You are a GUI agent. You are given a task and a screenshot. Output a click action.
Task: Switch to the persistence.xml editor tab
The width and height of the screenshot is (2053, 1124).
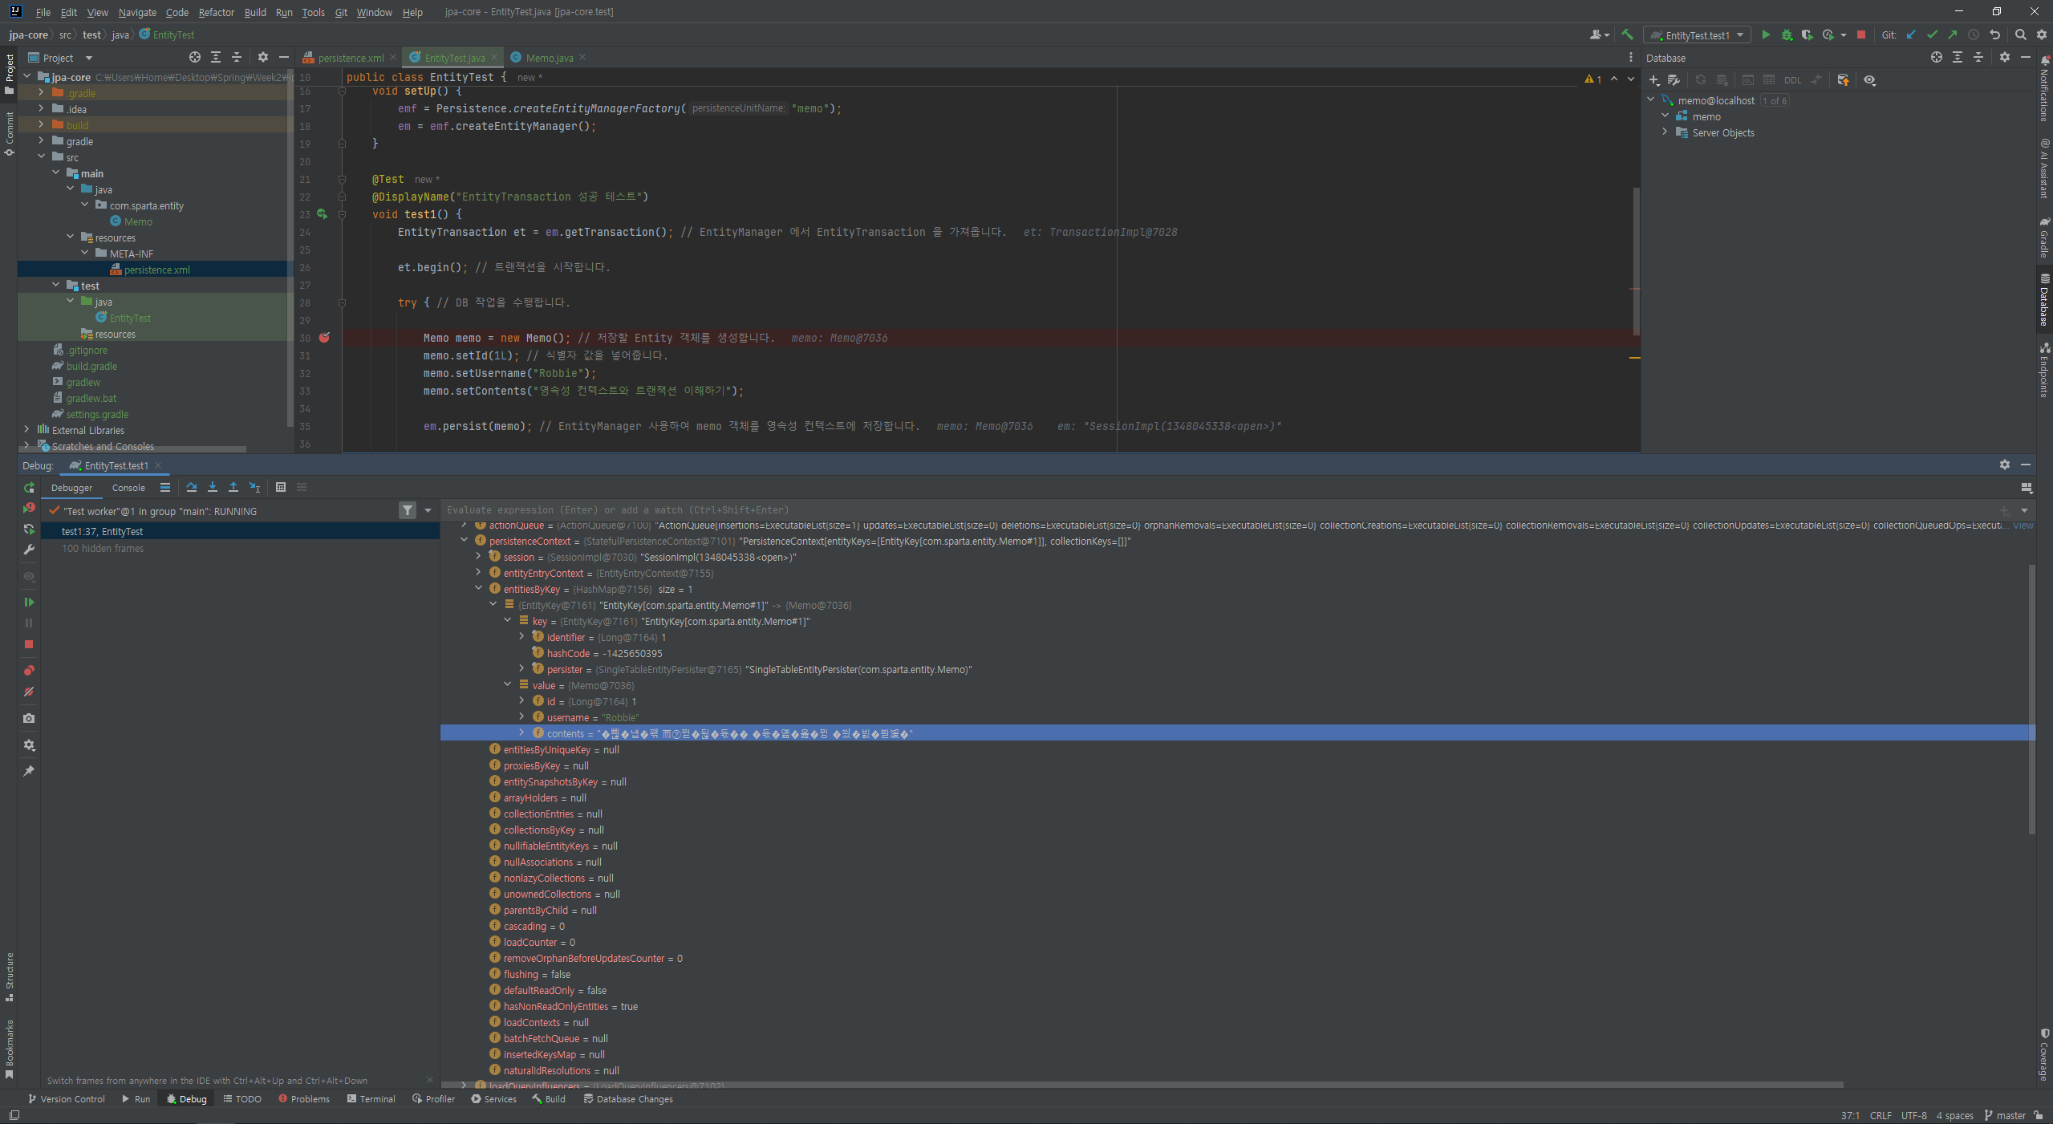(350, 58)
